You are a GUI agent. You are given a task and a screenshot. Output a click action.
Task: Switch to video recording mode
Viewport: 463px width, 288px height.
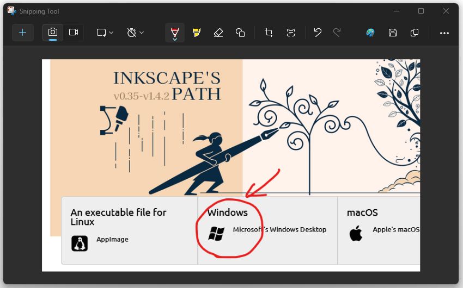pyautogui.click(x=74, y=32)
